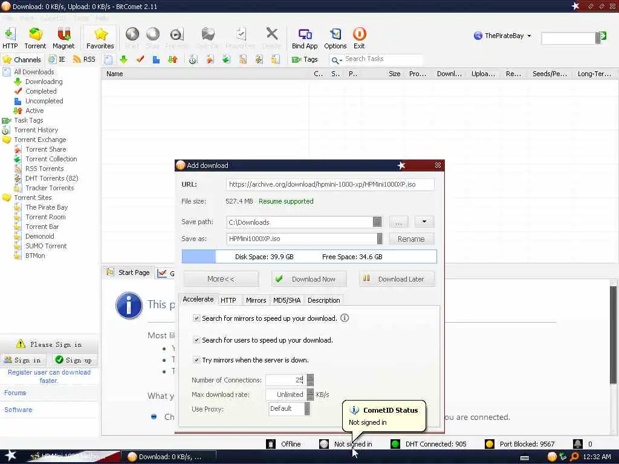Click the Tags toolbar button

point(305,60)
